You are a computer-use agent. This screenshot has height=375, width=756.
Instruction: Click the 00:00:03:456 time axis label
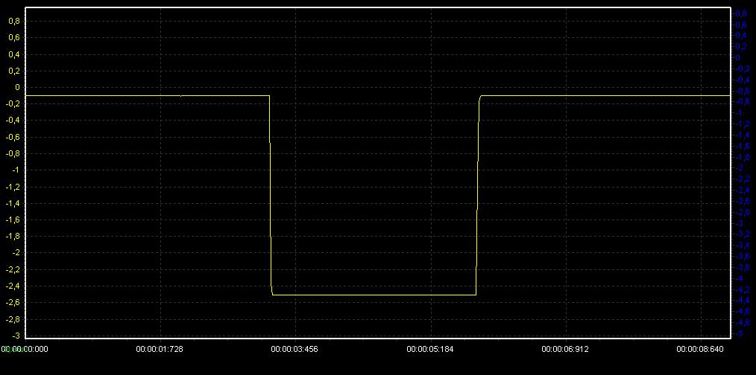pos(294,348)
